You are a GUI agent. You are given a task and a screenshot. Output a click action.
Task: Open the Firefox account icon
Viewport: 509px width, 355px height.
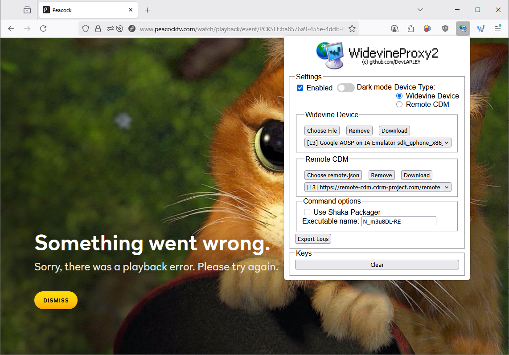394,29
